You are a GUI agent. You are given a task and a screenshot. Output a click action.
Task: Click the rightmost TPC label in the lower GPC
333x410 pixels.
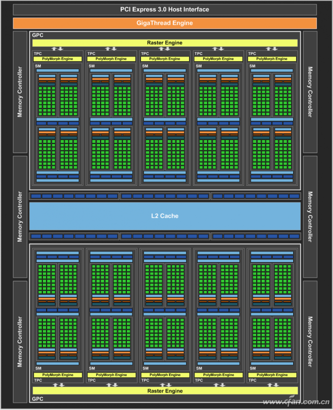(x=252, y=380)
